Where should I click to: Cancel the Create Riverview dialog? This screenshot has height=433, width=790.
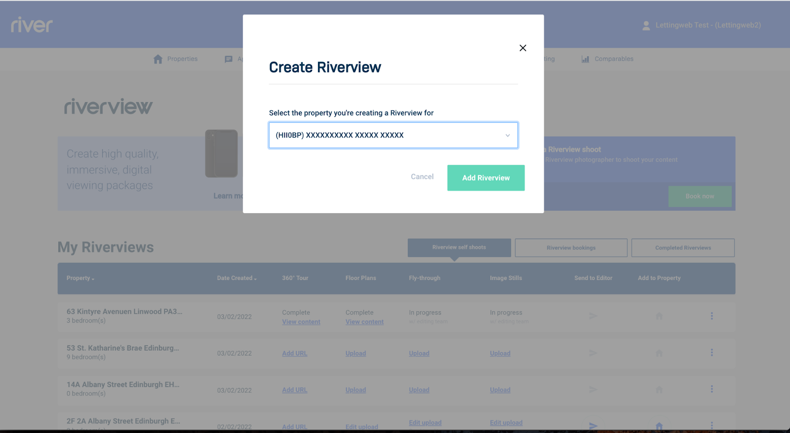click(422, 177)
